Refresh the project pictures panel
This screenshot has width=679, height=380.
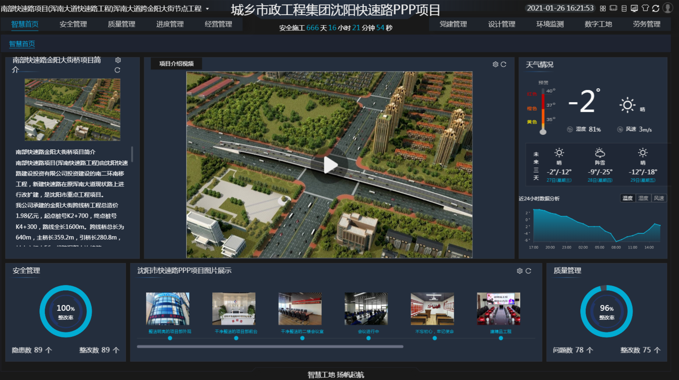(x=528, y=271)
